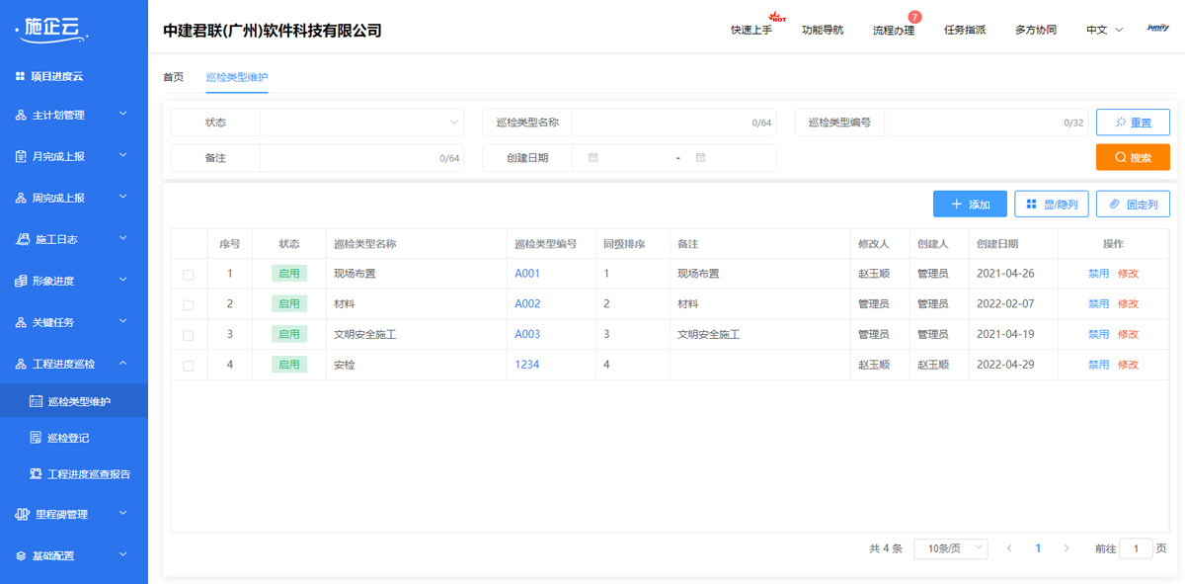Click the 主计划管理 sidebar icon
The height and width of the screenshot is (584, 1185).
21,116
